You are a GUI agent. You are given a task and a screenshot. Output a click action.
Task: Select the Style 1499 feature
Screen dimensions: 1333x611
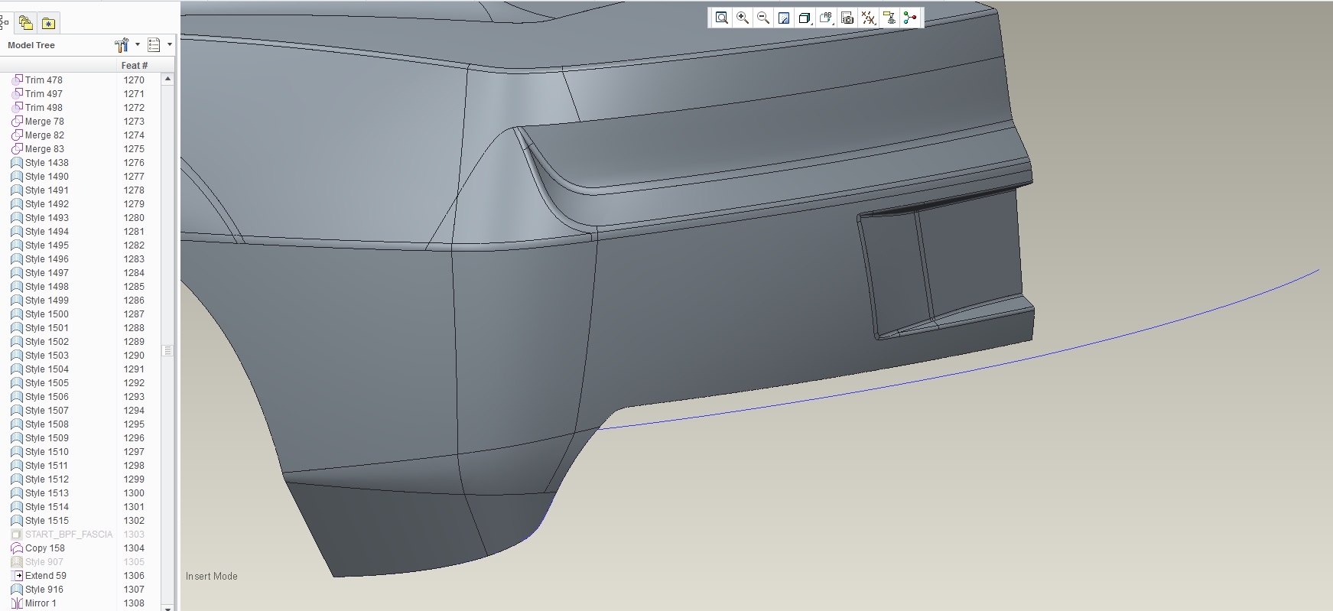(47, 301)
